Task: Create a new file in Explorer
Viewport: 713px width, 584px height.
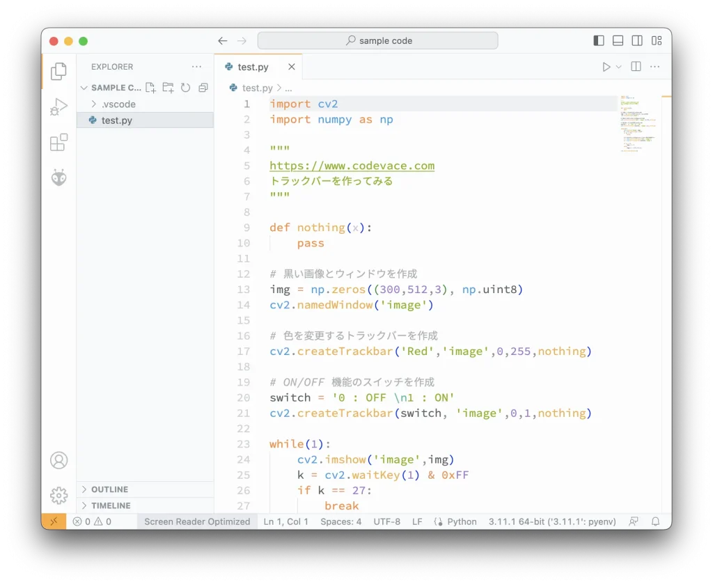Action: click(150, 87)
